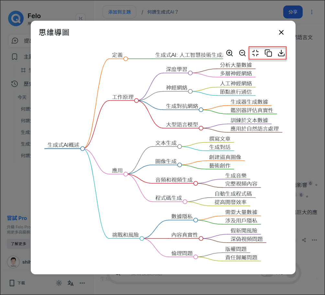Screen dimensions: 325x295
Task: Collapse the 圖像生成 node circle
Action: pyautogui.click(x=180, y=165)
